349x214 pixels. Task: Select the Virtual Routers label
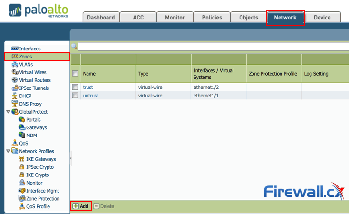(x=35, y=80)
